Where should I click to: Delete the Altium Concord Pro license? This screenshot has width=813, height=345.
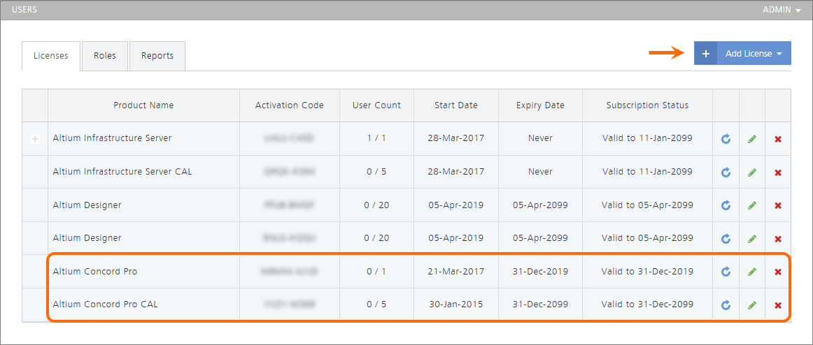tap(778, 272)
